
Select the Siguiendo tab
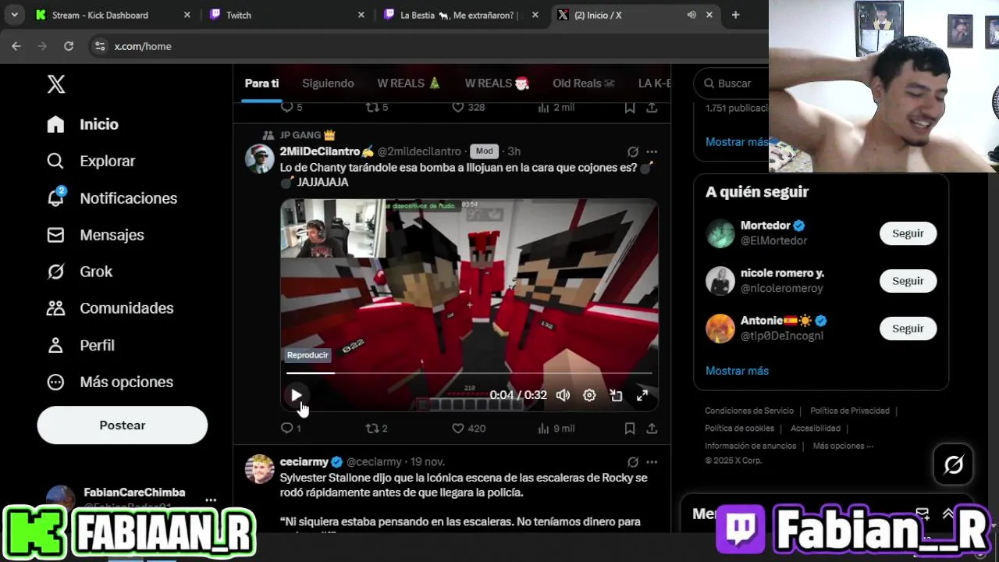[328, 84]
